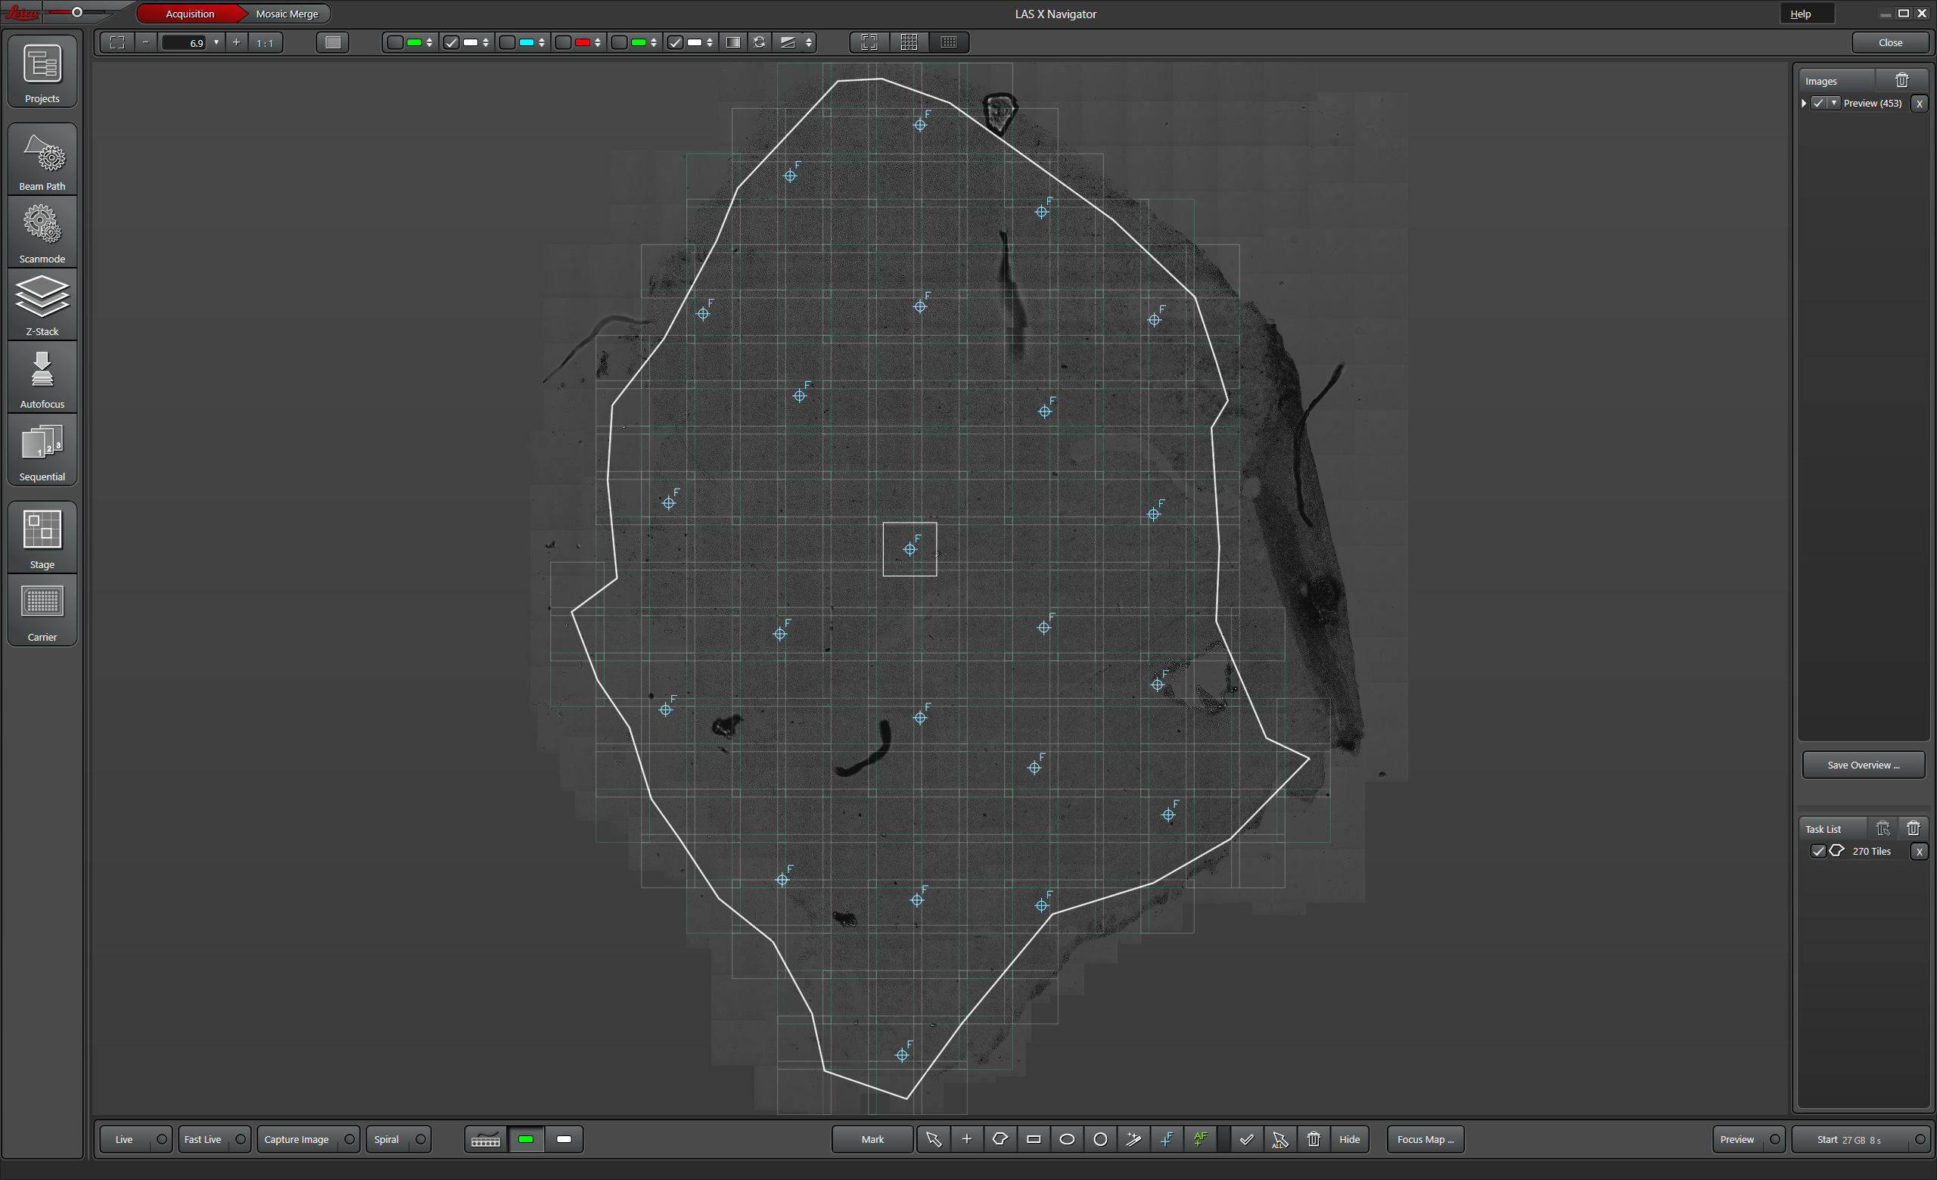
Task: Select the polygon region drawing tool
Action: pyautogui.click(x=1000, y=1139)
